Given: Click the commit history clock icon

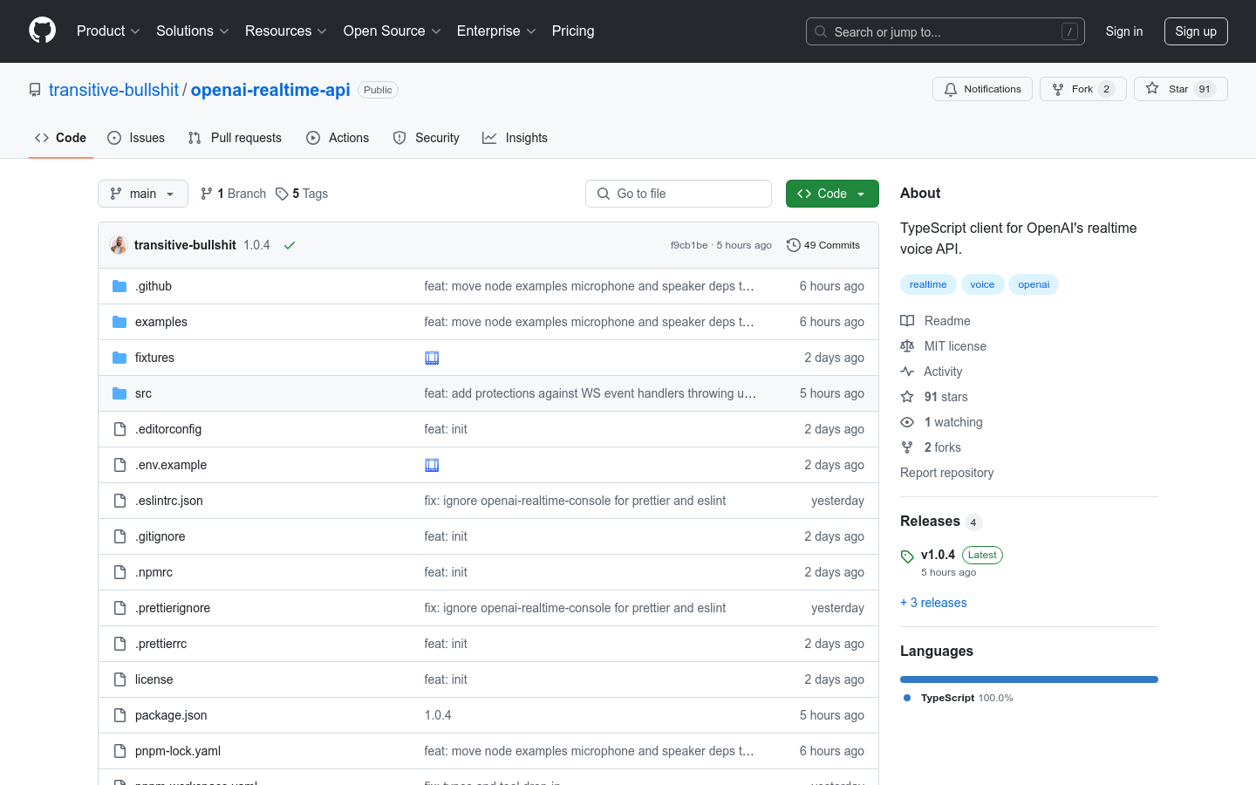Looking at the screenshot, I should [x=793, y=245].
